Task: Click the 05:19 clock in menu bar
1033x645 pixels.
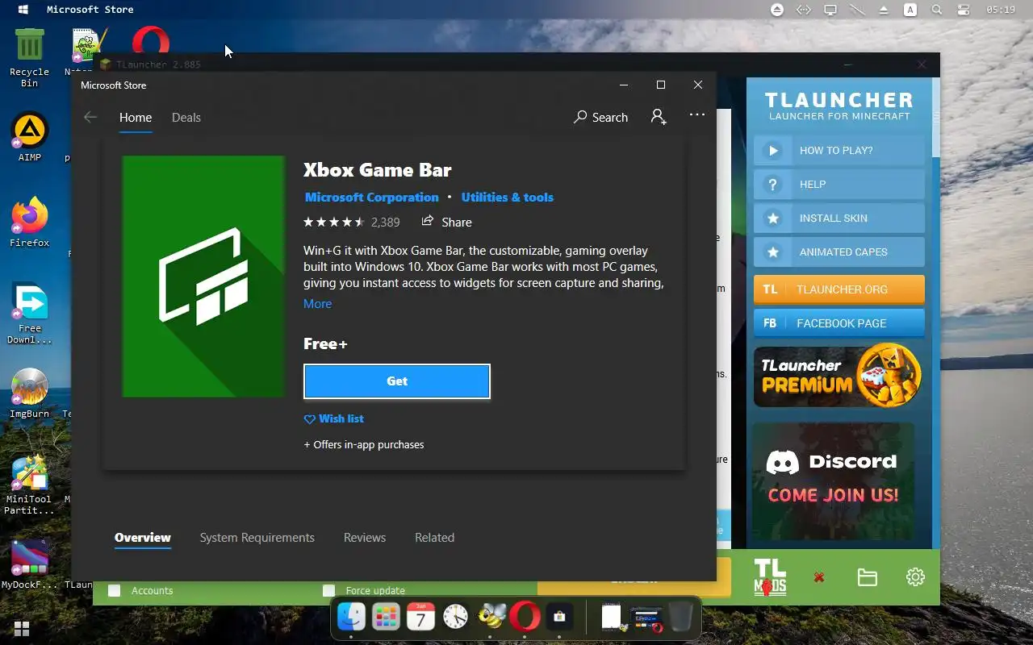Action: [x=1001, y=10]
